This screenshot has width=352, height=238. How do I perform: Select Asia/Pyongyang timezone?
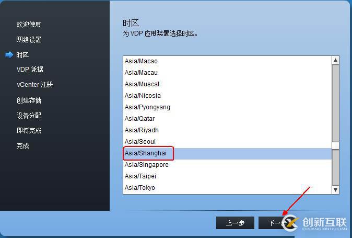[x=227, y=107]
